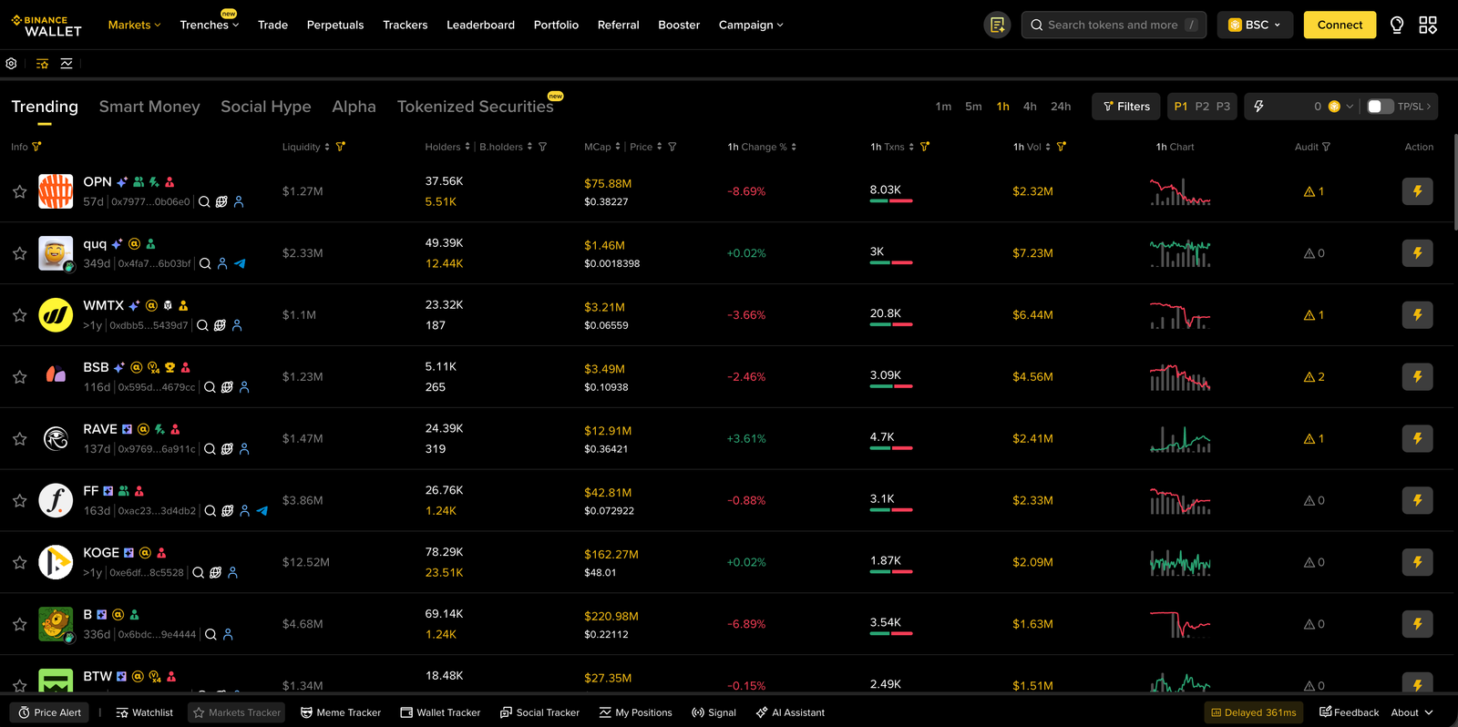Switch to the Alpha tab

coord(354,107)
